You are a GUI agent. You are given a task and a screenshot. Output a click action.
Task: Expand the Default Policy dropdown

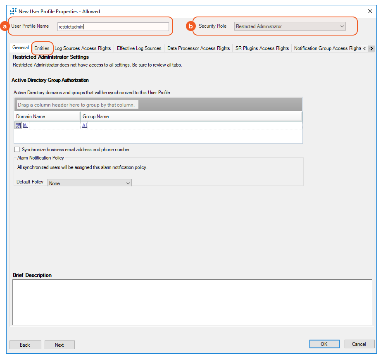pyautogui.click(x=90, y=183)
